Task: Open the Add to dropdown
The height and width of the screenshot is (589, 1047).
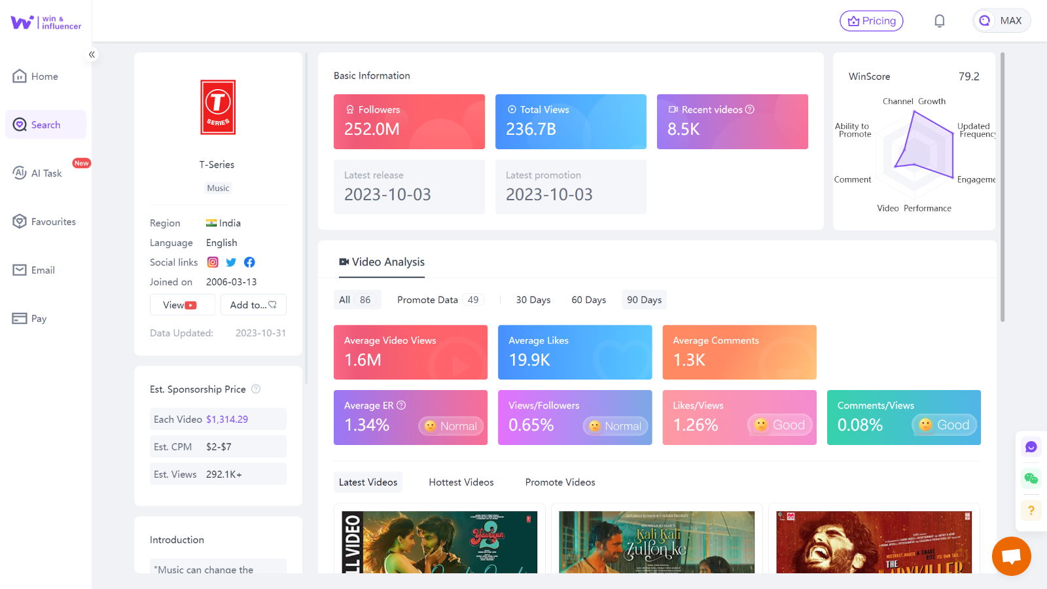Action: pyautogui.click(x=253, y=304)
